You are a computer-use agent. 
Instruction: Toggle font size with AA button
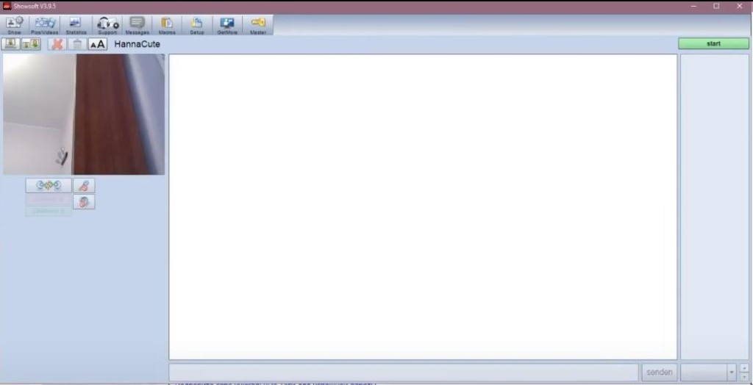click(98, 44)
